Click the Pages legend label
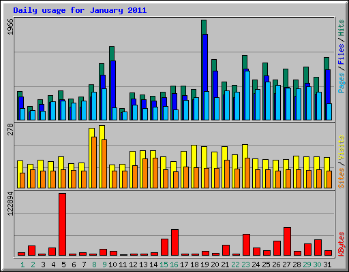349x272 pixels. (341, 83)
